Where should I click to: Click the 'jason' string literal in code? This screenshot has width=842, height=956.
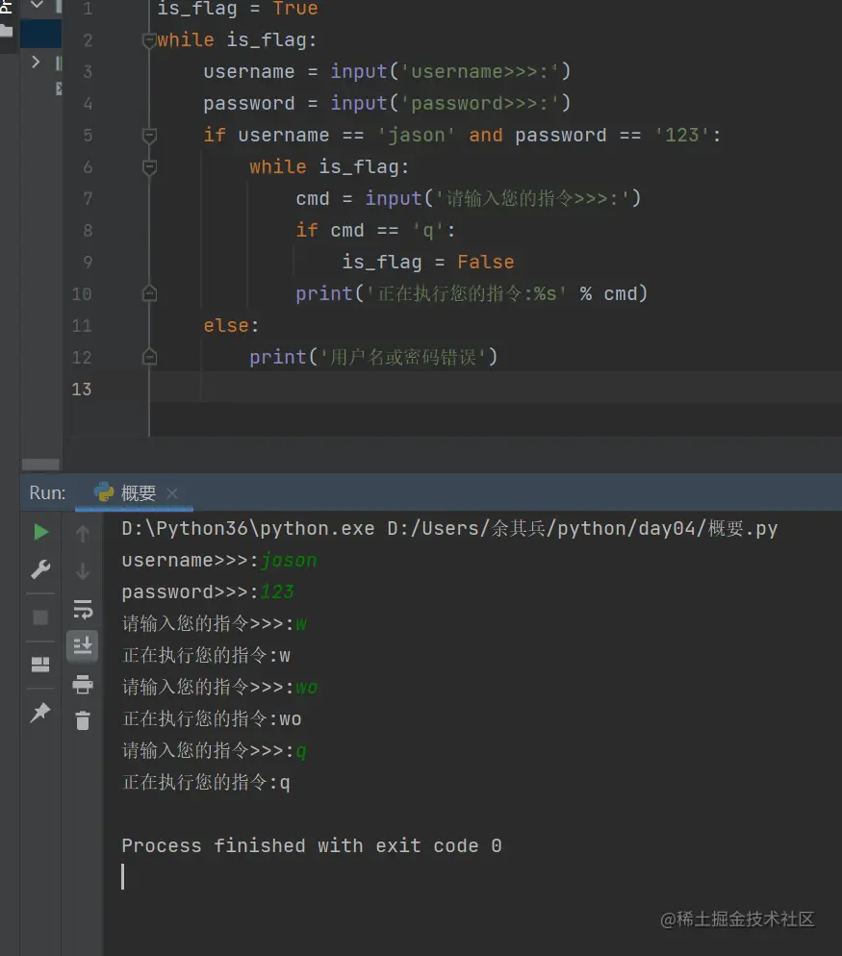tap(416, 136)
